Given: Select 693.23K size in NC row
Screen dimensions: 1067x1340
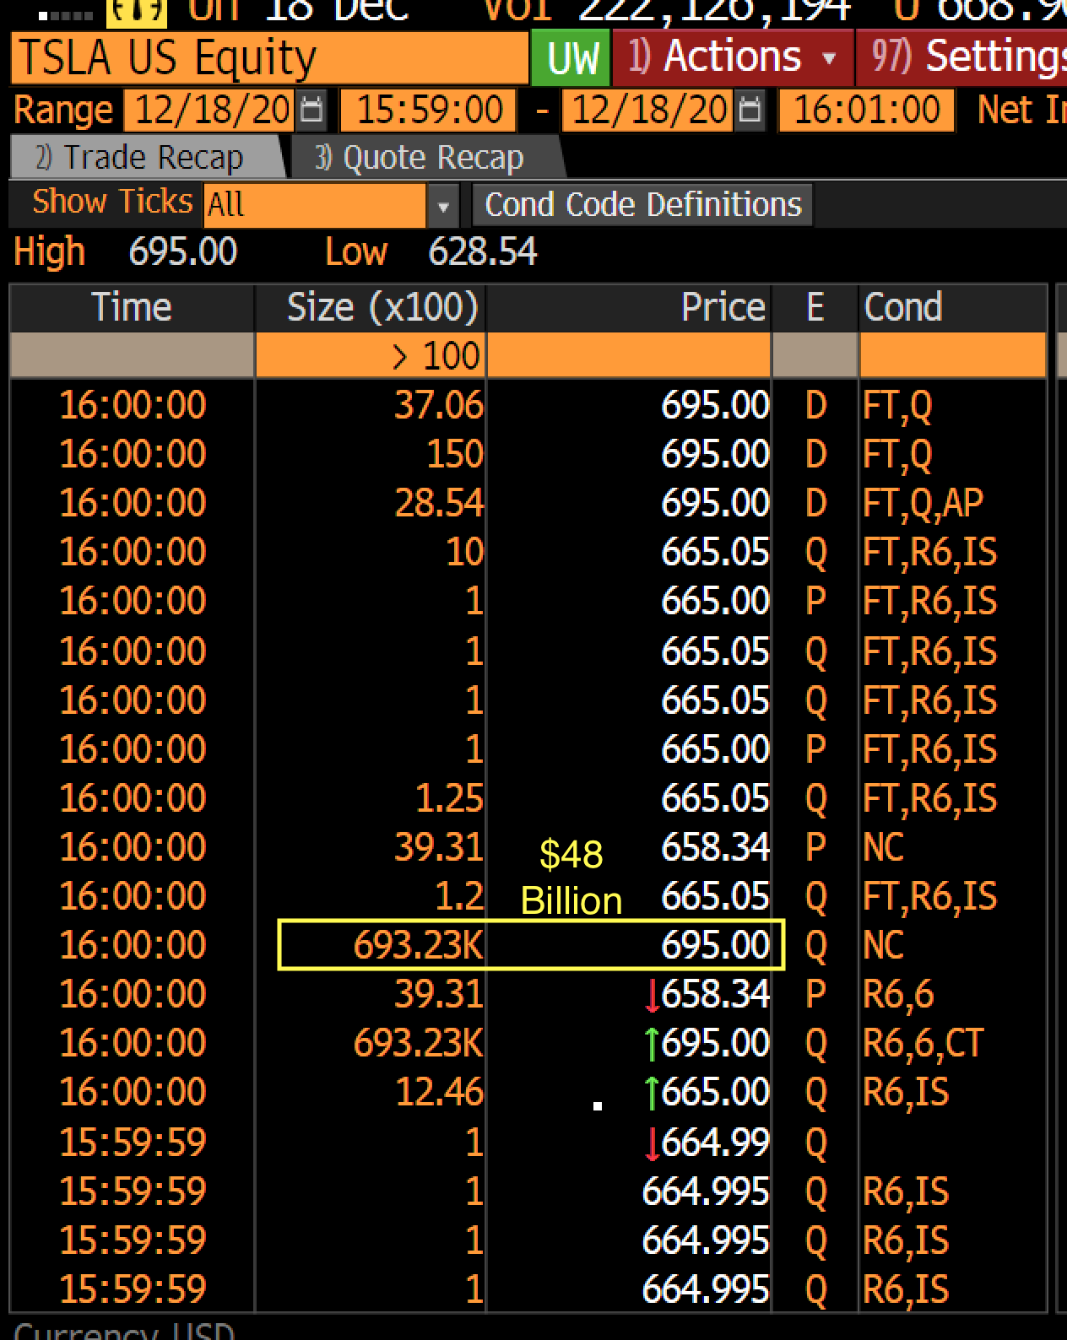Looking at the screenshot, I should point(418,945).
